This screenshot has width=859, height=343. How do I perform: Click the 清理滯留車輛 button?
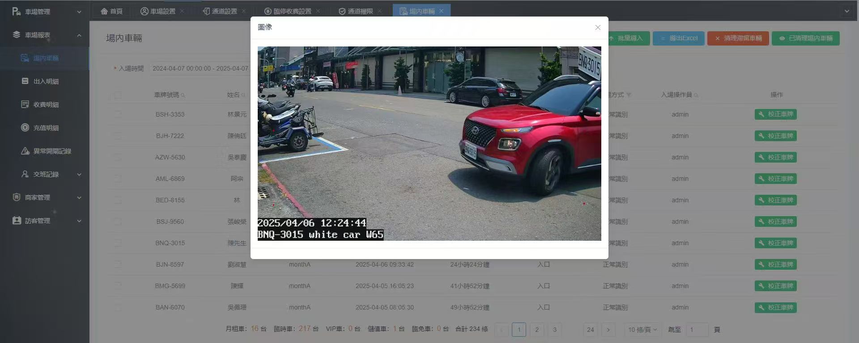(x=738, y=38)
